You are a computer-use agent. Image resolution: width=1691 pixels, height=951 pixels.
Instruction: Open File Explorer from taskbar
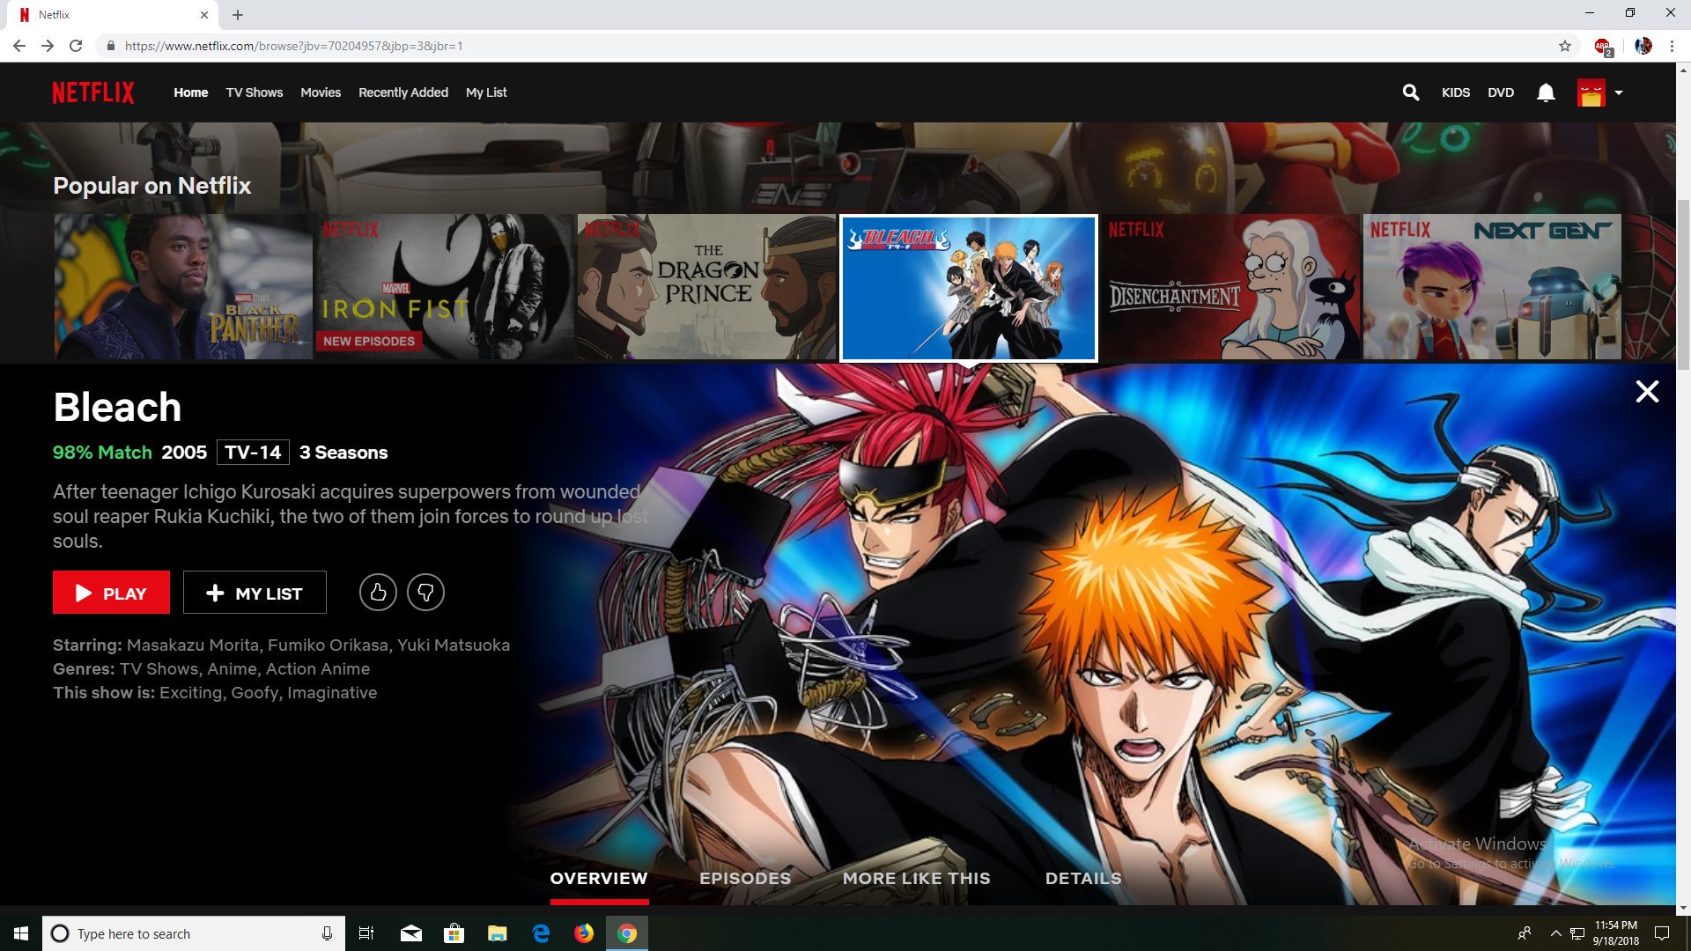(498, 933)
